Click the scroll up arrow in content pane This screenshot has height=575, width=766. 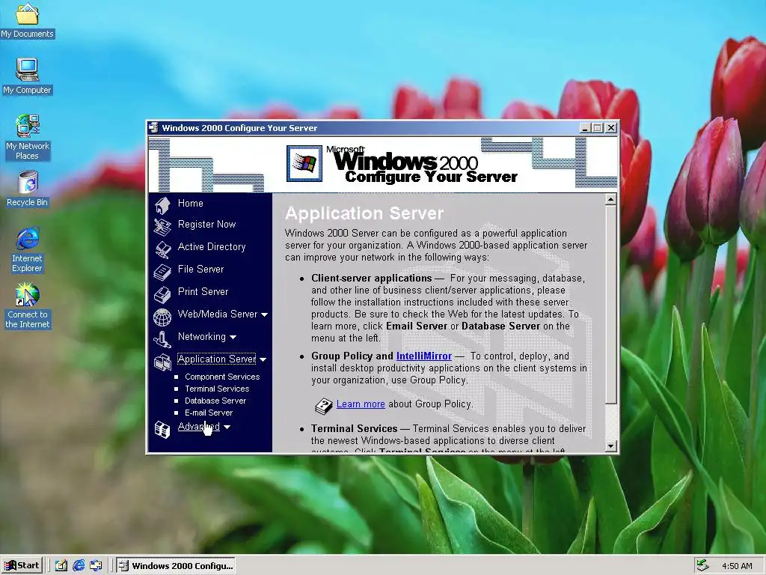click(610, 199)
